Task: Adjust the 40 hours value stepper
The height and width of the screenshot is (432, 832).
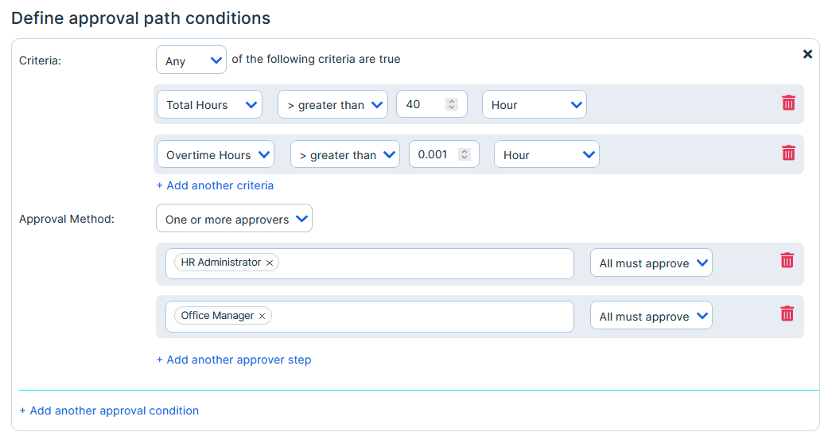Action: click(452, 104)
